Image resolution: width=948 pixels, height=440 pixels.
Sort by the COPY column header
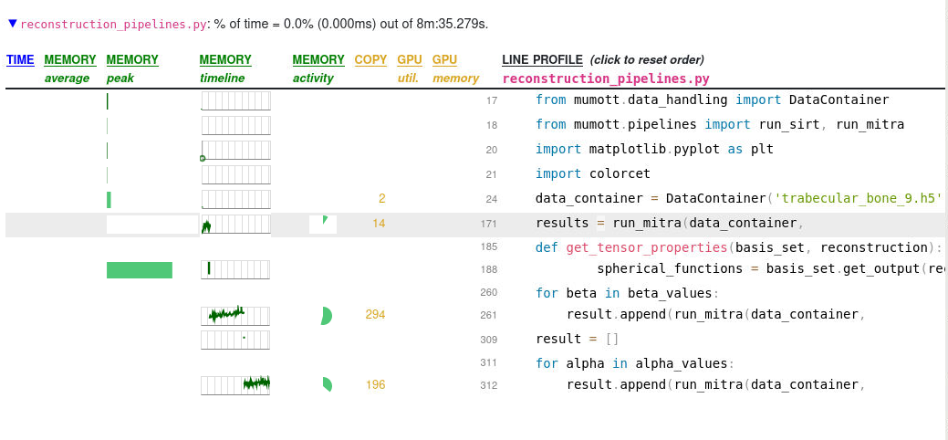tap(370, 60)
